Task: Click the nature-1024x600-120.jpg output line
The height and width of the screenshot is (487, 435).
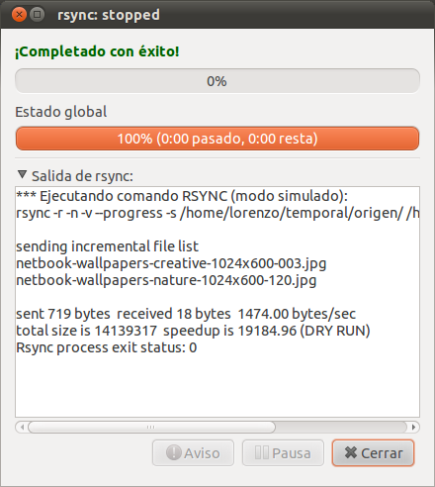Action: click(x=166, y=280)
